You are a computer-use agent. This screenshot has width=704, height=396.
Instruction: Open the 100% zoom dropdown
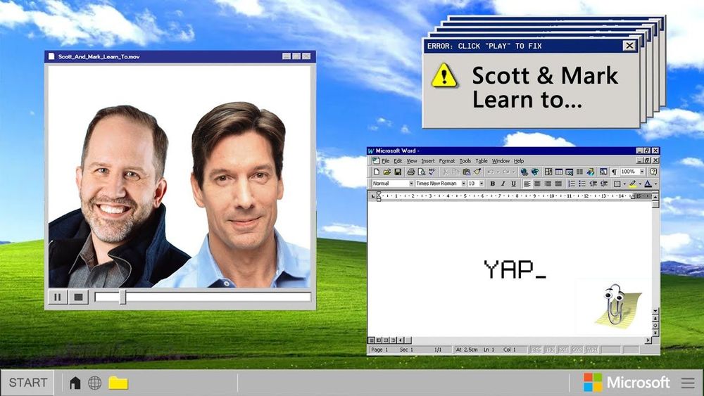(642, 172)
